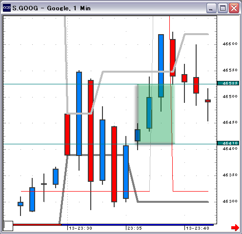This screenshot has width=242, height=234.
Task: Minimize the S.GOOG chart window
Action: coord(211,8)
